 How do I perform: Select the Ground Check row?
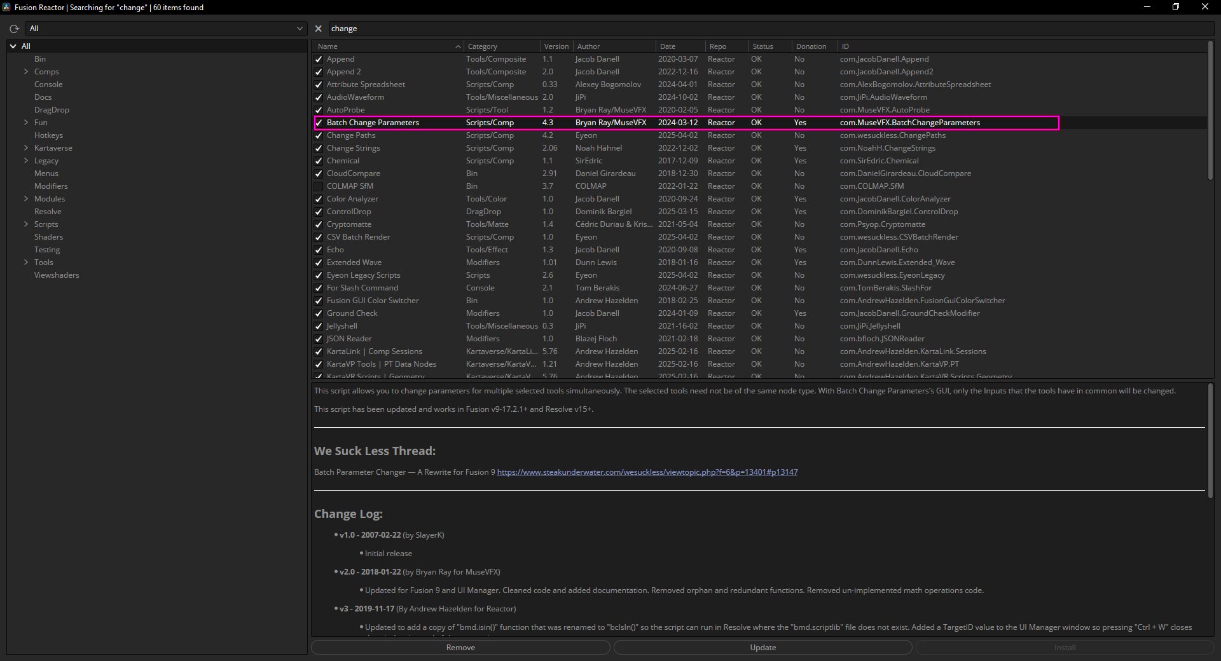click(x=760, y=313)
